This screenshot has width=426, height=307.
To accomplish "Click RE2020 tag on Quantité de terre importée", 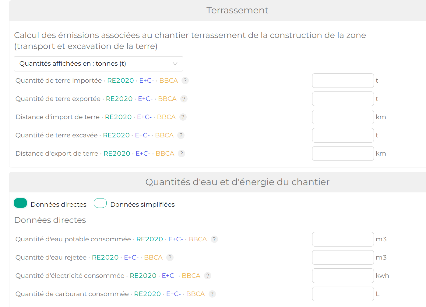I will pos(121,81).
